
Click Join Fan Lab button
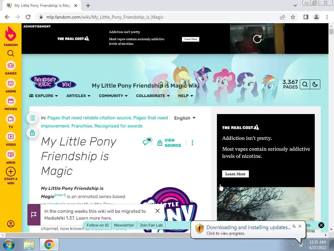(151, 225)
